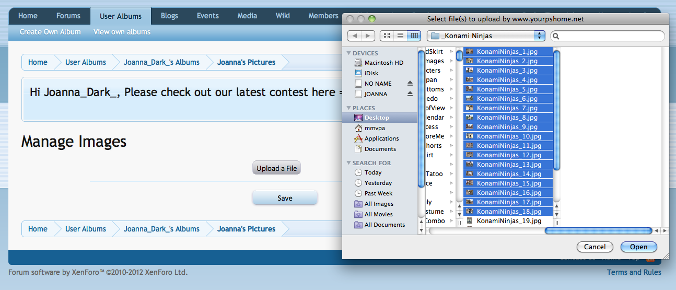Open Macintosh HD in sidebar
The width and height of the screenshot is (676, 290).
[383, 63]
